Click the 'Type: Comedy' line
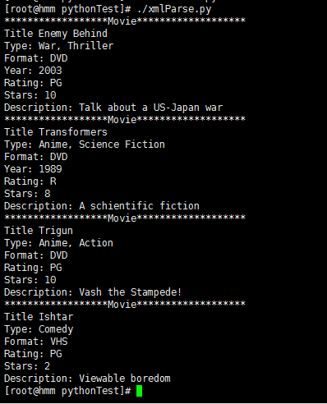Viewport: 327px width, 404px height. pyautogui.click(x=39, y=329)
